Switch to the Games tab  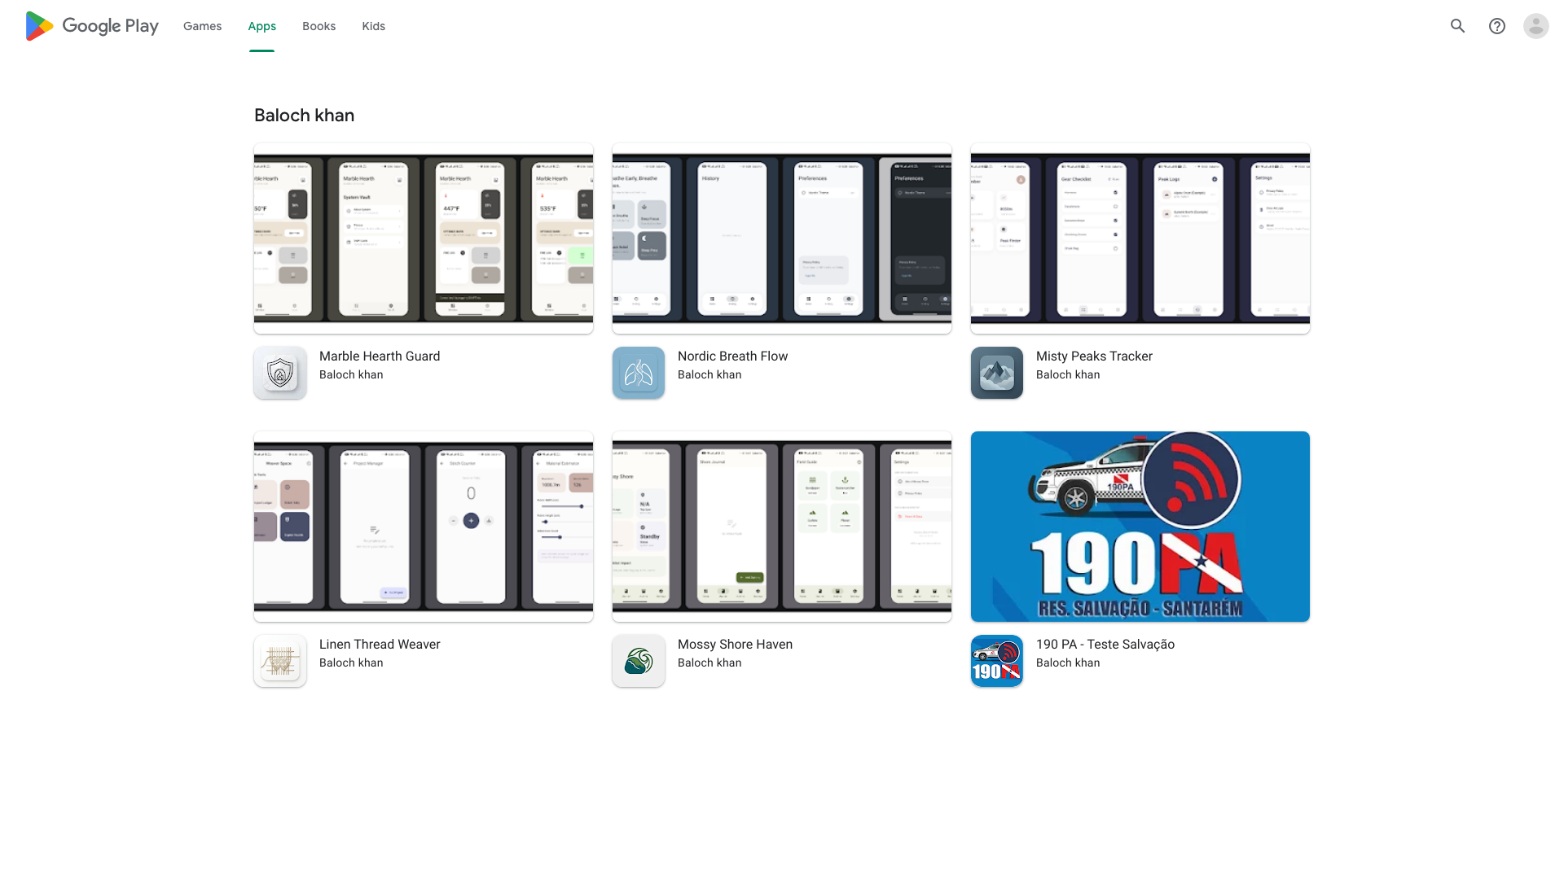203,26
